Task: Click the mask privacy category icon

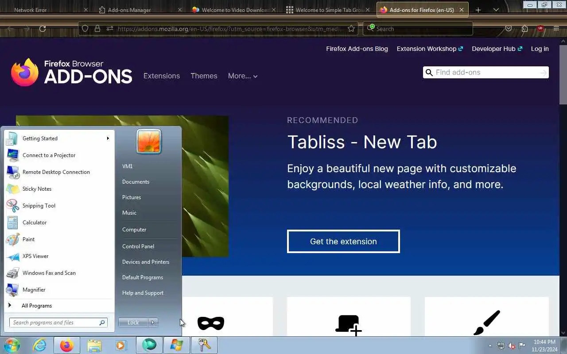Action: click(x=211, y=323)
